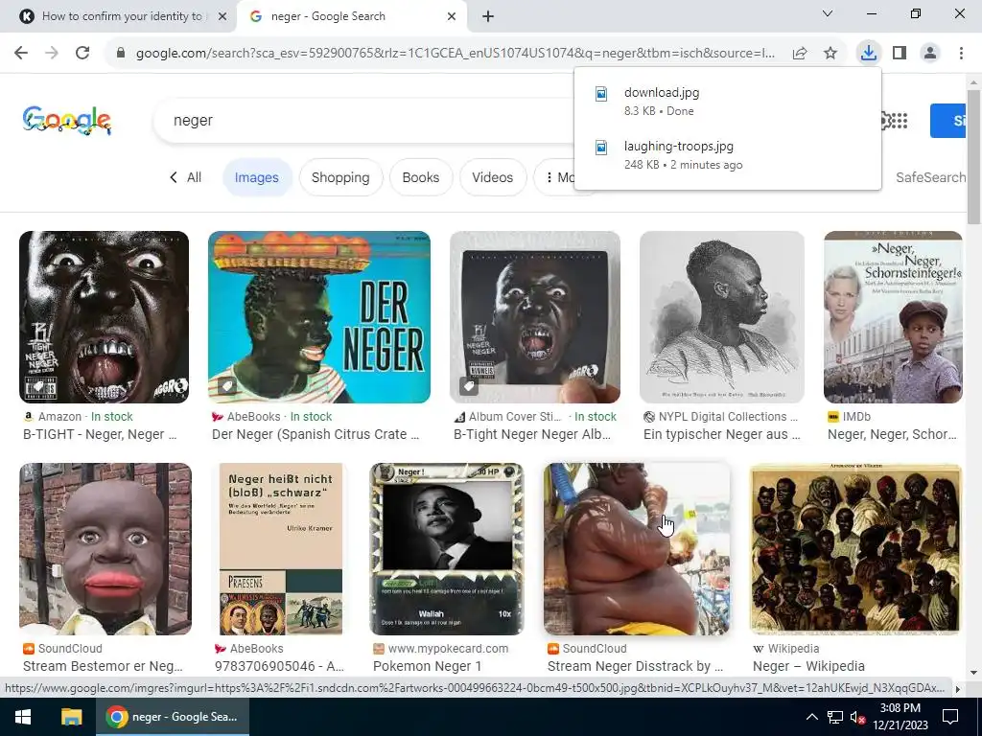Click the page vertical scrollbar thumb

point(974,156)
